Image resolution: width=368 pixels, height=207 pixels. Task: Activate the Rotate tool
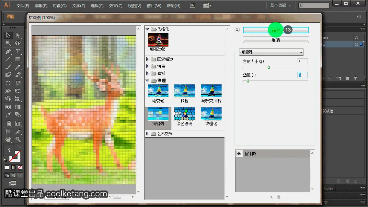click(8, 83)
